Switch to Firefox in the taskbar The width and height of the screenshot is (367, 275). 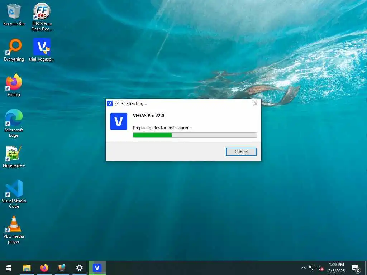[44, 268]
